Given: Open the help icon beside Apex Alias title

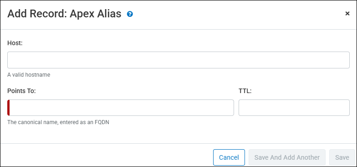Looking at the screenshot, I should click(130, 14).
